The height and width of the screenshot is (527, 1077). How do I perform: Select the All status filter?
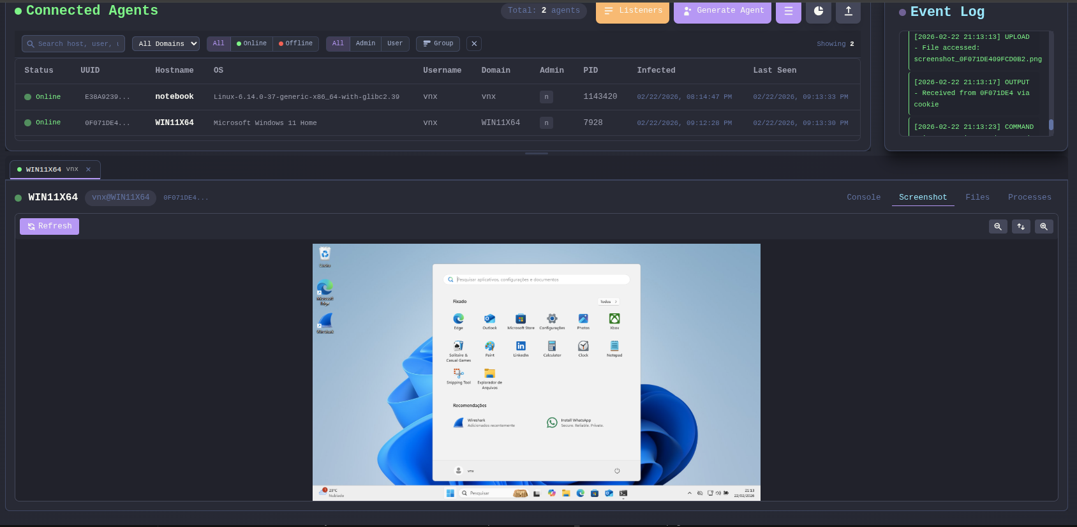pos(219,43)
